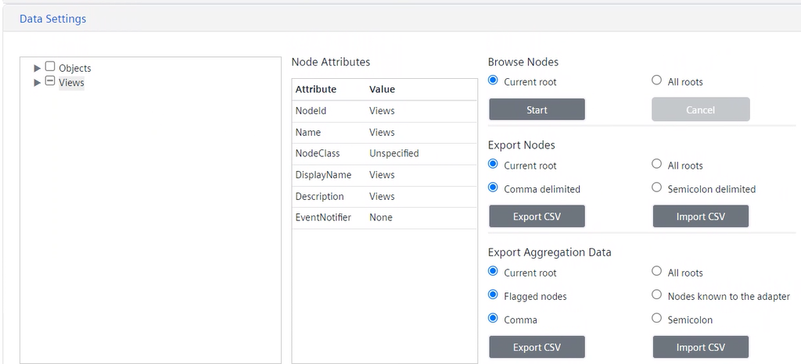
Task: Choose Semicolon delimited export option
Action: click(657, 187)
